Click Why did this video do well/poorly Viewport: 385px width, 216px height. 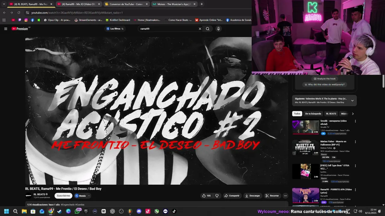point(325,85)
